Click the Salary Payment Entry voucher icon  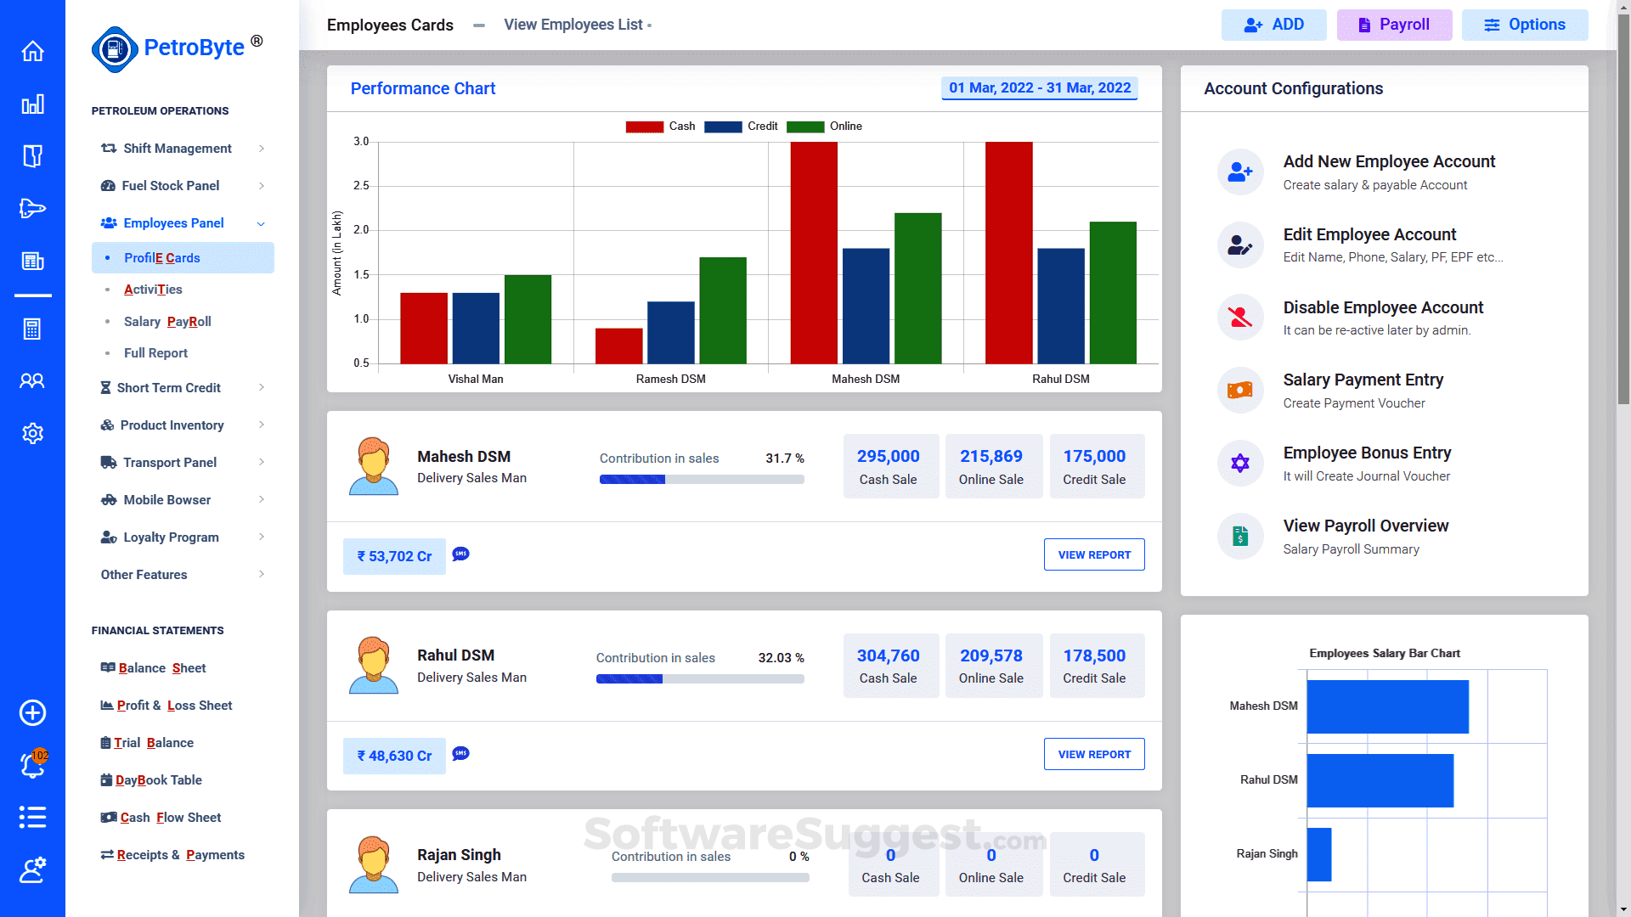click(x=1240, y=391)
